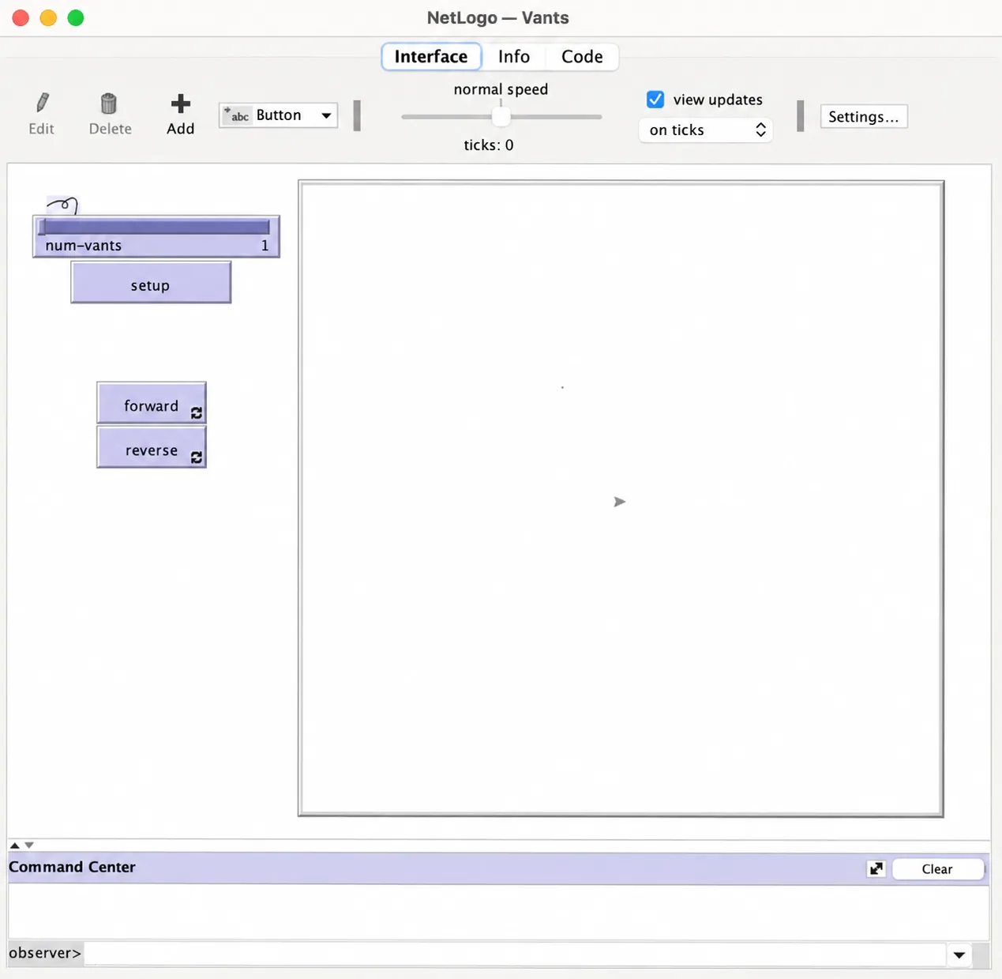The image size is (1002, 979).
Task: Open the command history dropdown arrow
Action: (959, 955)
